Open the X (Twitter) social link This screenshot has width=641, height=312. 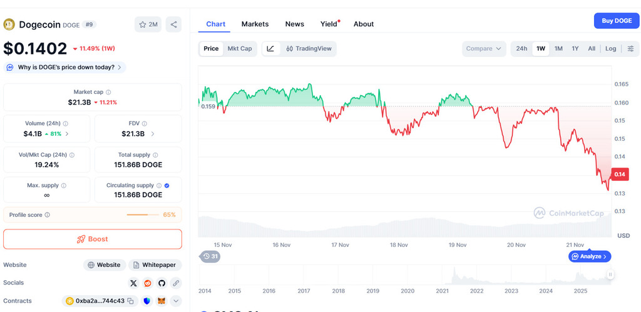click(133, 283)
